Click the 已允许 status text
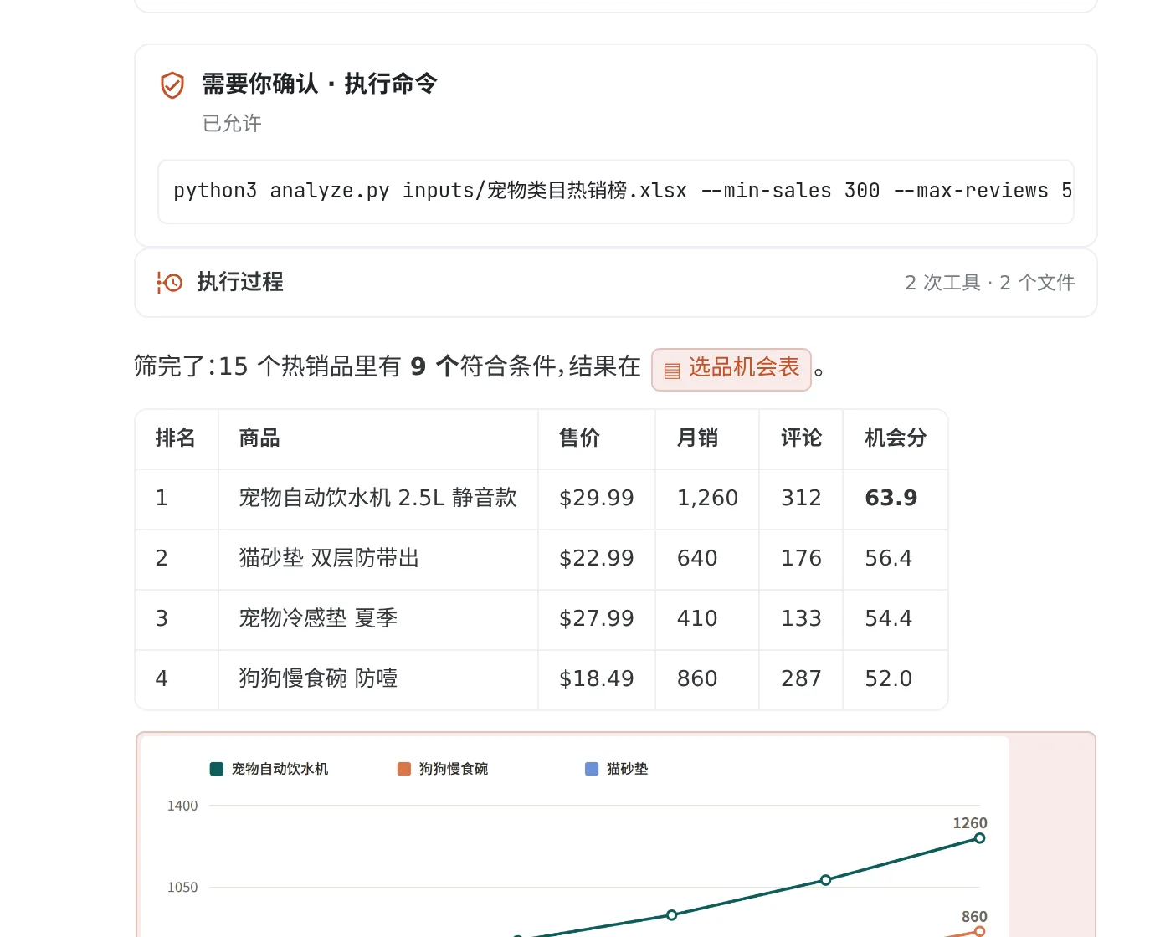 click(x=232, y=124)
